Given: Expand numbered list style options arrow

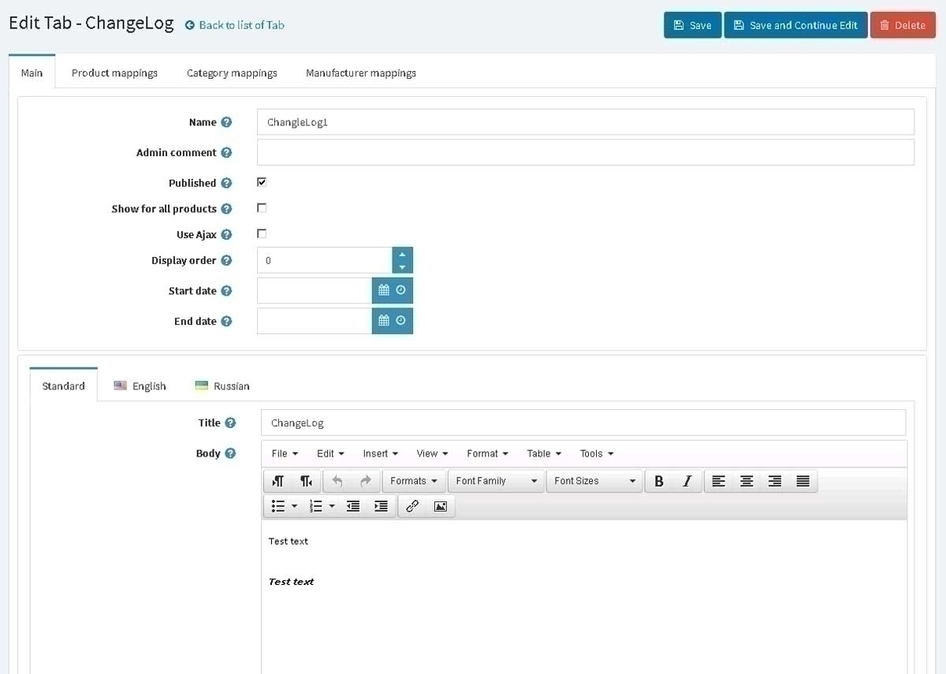Looking at the screenshot, I should [x=333, y=506].
